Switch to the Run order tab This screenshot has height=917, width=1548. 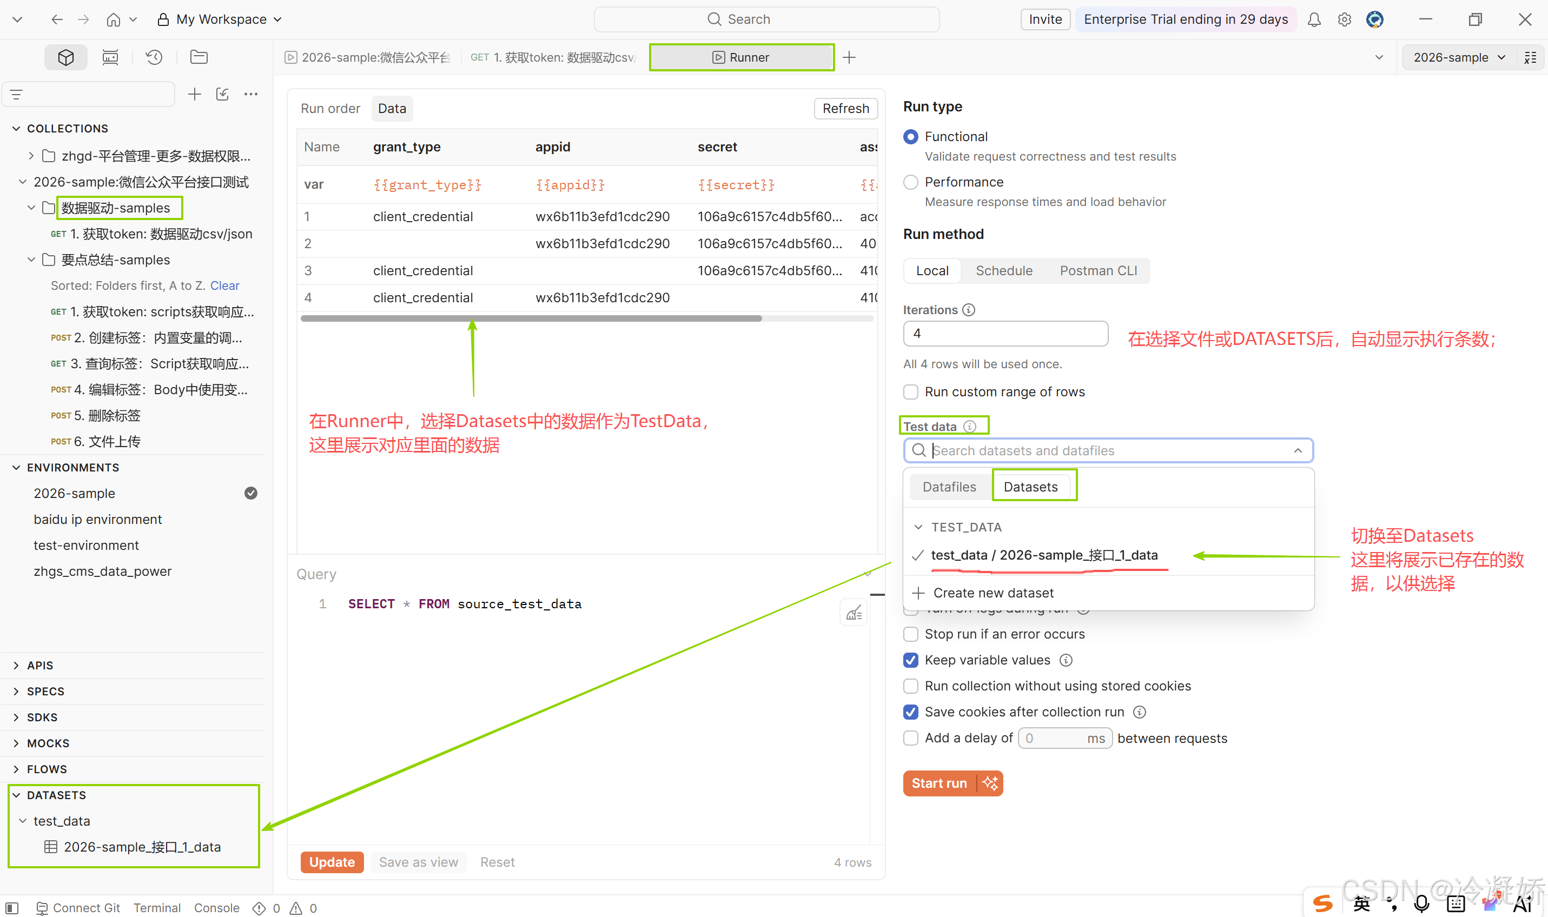coord(330,109)
